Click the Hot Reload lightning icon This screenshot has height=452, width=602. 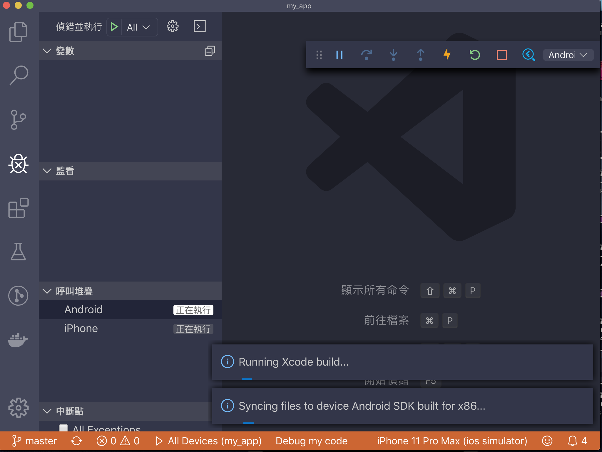447,55
